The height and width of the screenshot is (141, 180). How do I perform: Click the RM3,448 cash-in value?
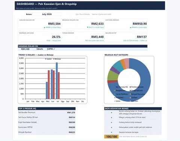coord(97,37)
